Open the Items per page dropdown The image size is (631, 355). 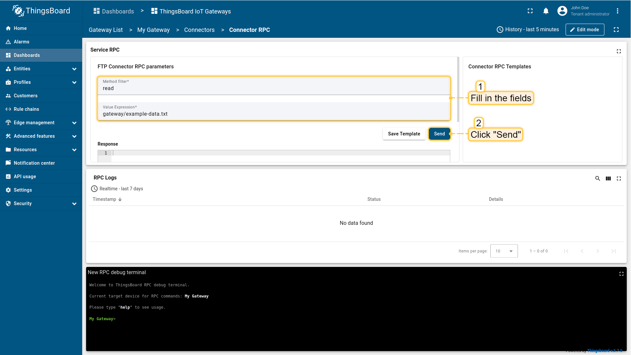click(x=504, y=251)
